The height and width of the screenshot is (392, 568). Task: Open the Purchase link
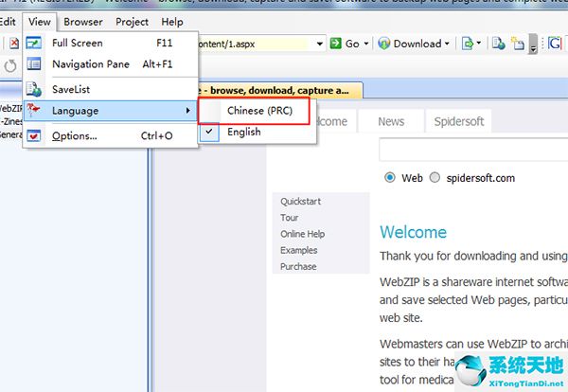(x=298, y=266)
